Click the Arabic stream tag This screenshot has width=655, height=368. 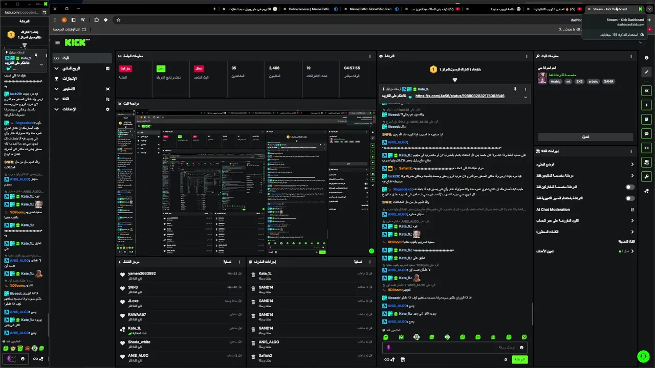(x=555, y=81)
